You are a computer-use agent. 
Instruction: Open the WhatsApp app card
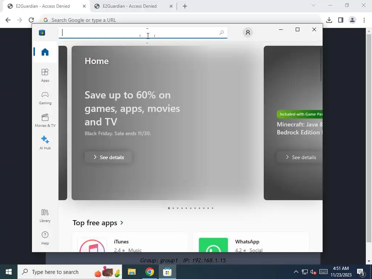click(x=251, y=242)
